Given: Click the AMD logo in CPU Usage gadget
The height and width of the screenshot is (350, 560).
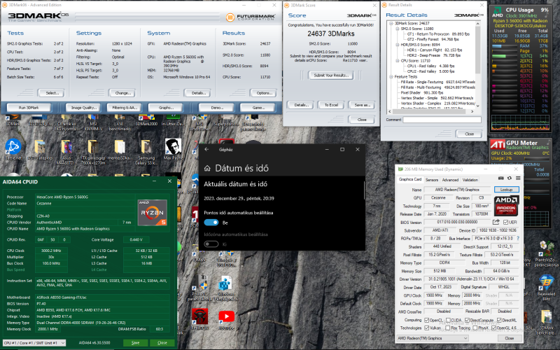Looking at the screenshot, I should (497, 12).
